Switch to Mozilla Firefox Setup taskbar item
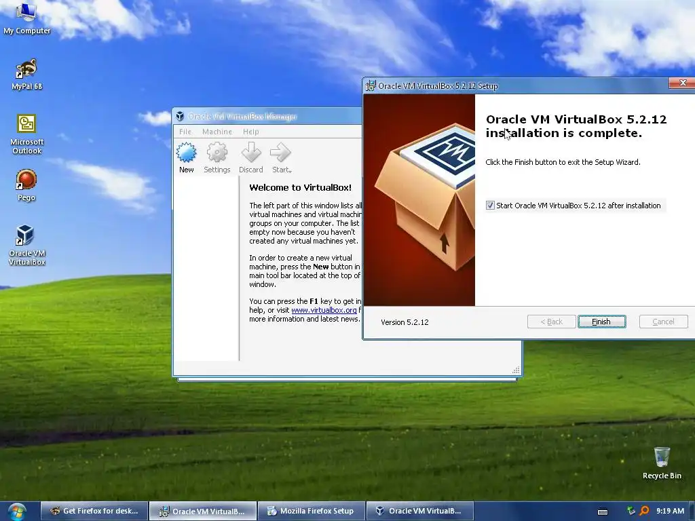The height and width of the screenshot is (521, 695). pyautogui.click(x=312, y=512)
